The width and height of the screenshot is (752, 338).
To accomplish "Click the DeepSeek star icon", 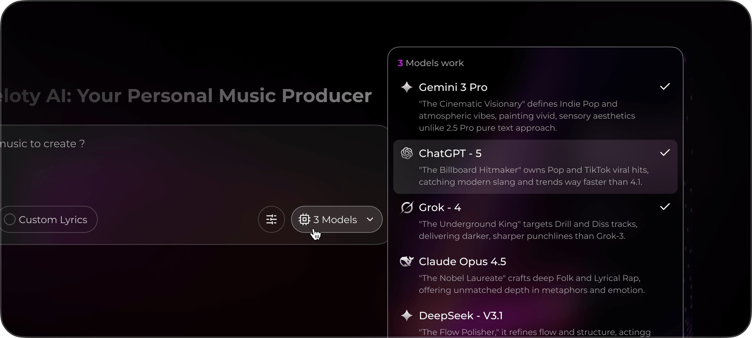I will [406, 315].
